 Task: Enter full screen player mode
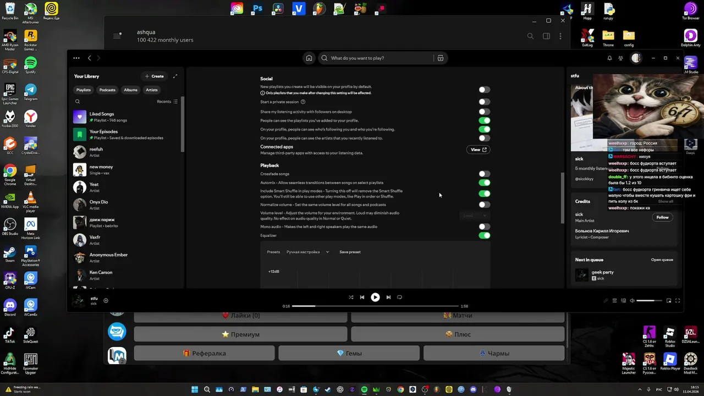point(678,300)
